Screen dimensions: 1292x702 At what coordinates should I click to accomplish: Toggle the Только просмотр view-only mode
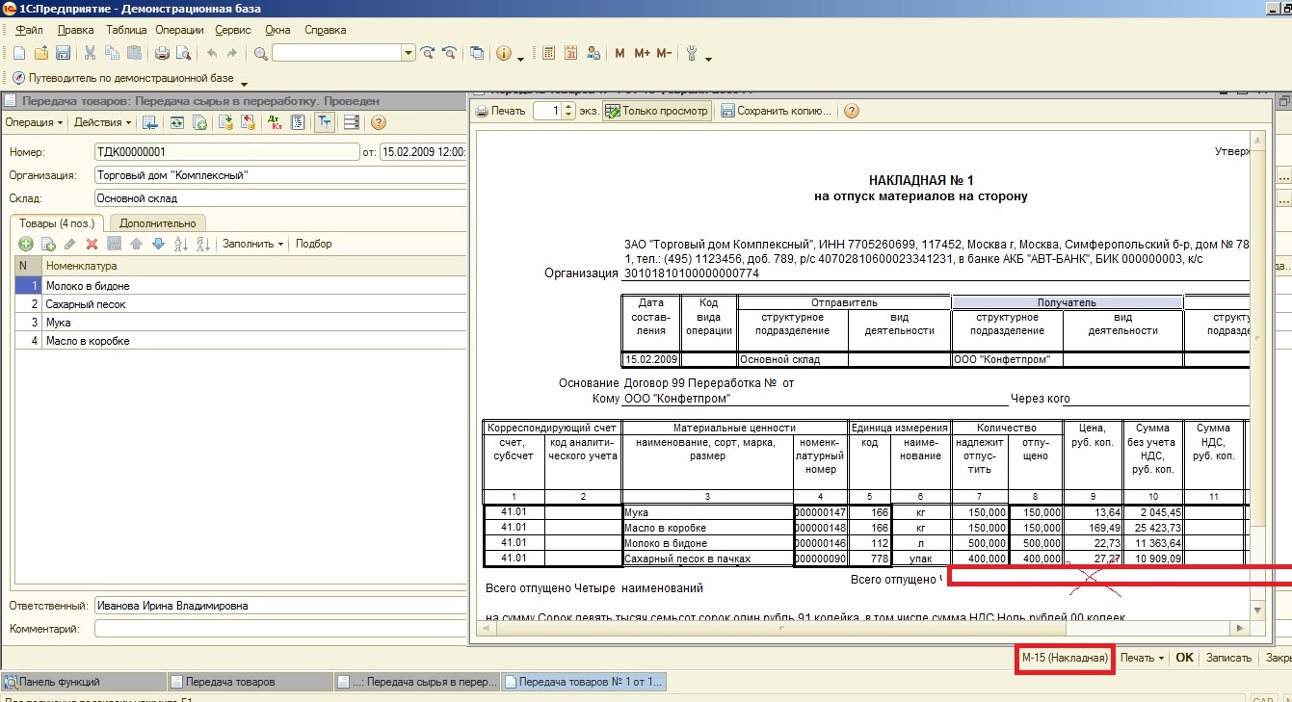[x=656, y=111]
